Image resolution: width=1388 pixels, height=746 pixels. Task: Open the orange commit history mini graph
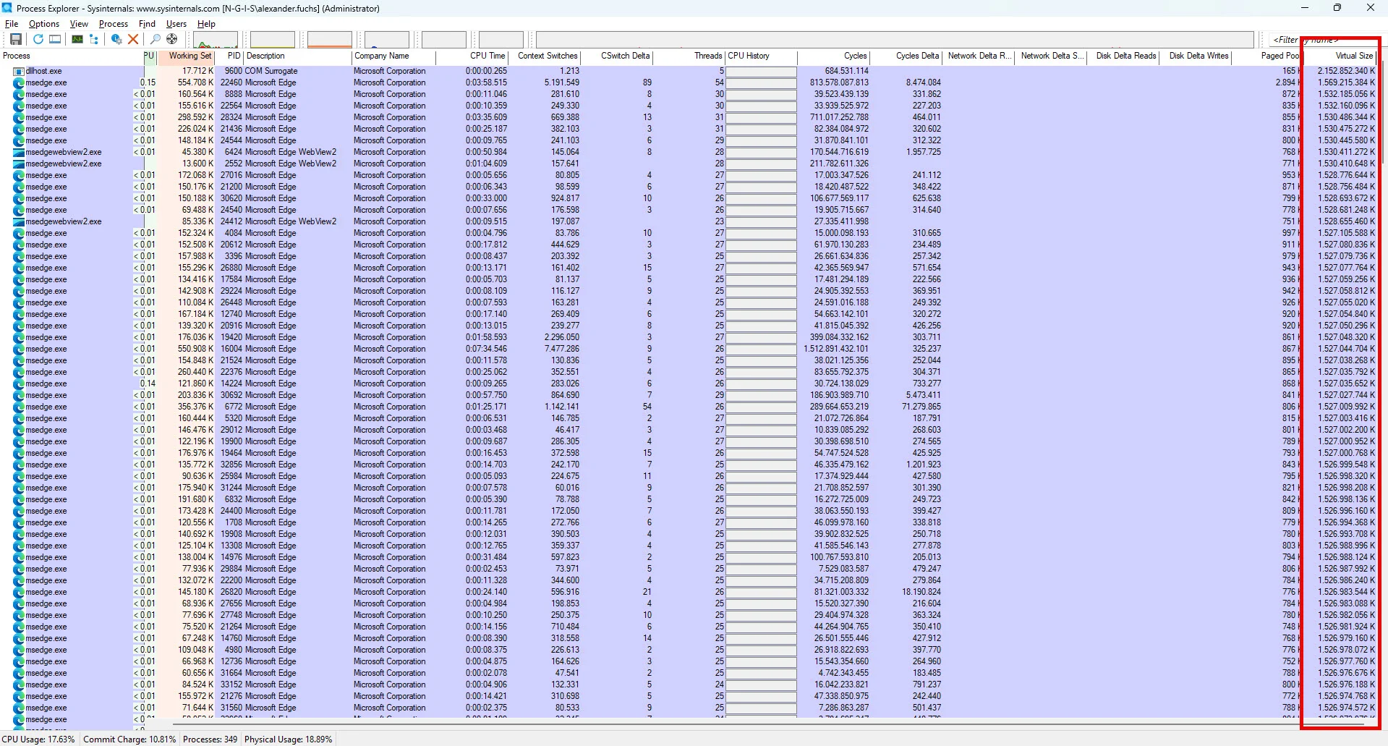pyautogui.click(x=329, y=40)
